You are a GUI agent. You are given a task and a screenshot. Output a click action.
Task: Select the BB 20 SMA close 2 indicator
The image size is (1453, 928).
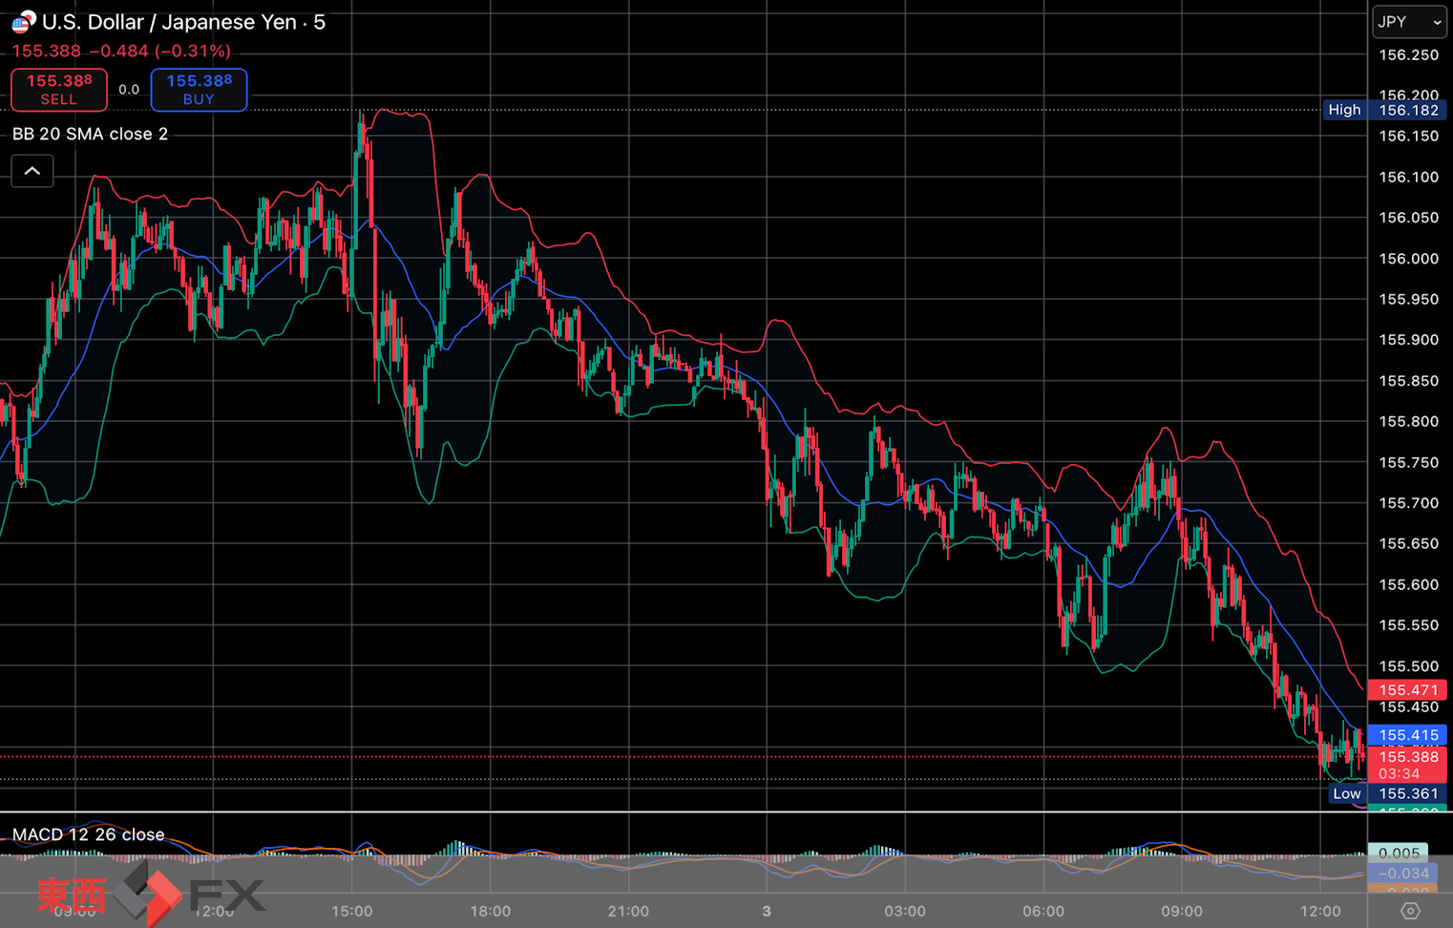(90, 134)
